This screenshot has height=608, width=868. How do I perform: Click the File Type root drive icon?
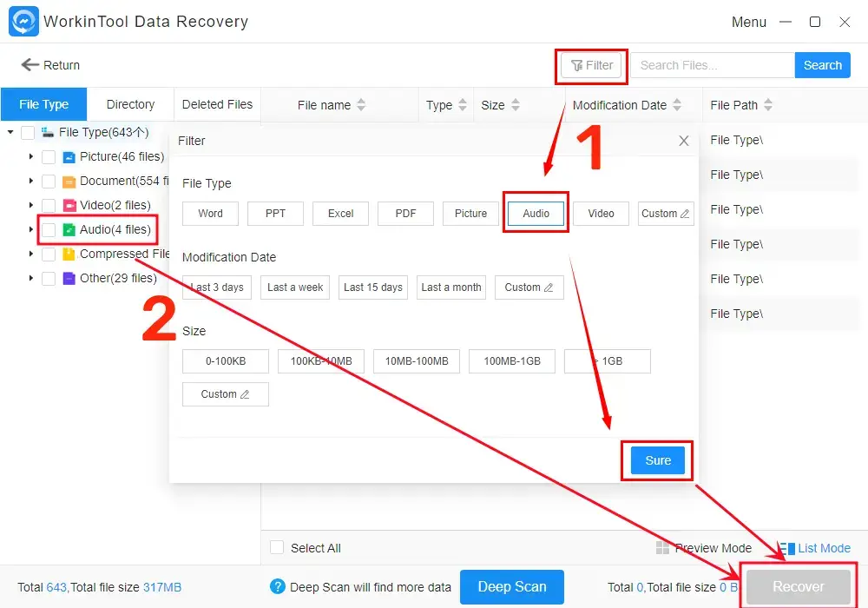48,132
